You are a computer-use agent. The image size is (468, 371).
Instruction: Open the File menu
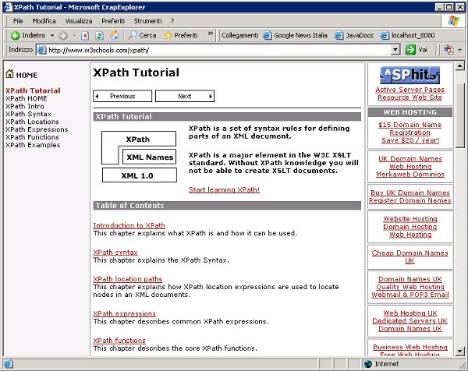pos(18,21)
